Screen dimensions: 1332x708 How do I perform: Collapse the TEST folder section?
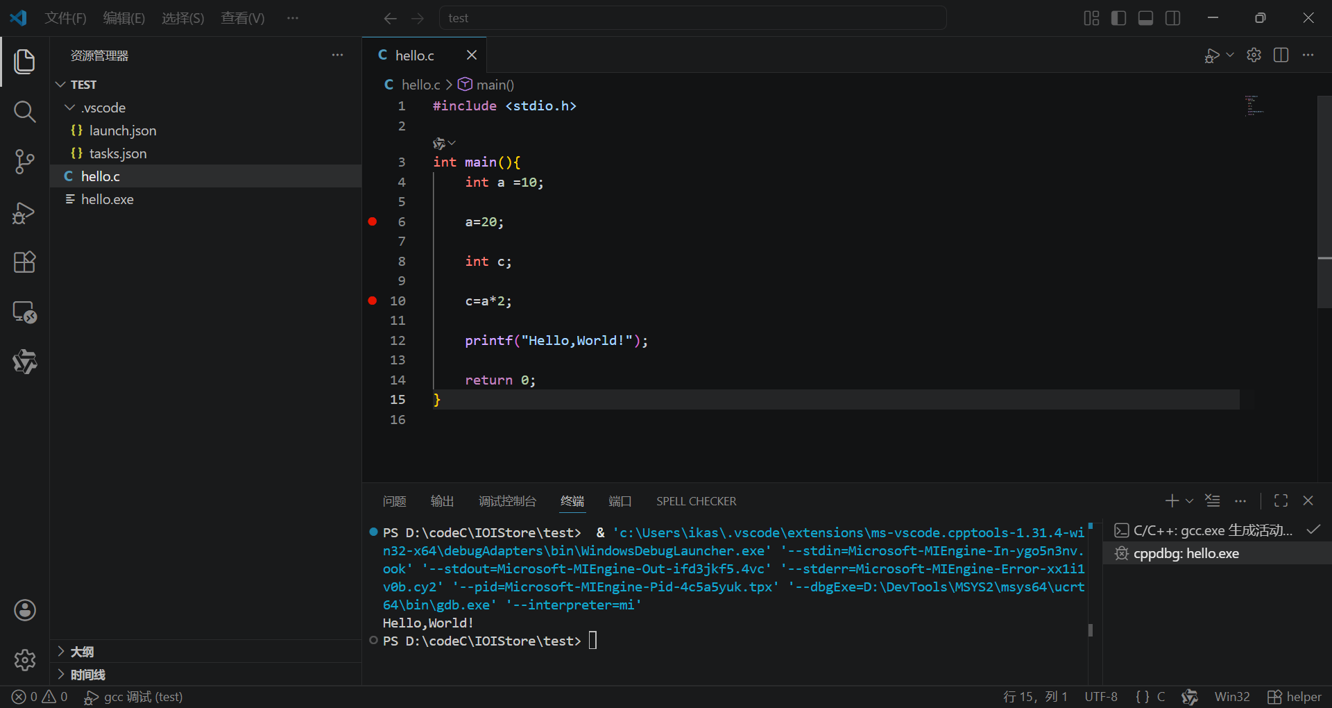61,85
